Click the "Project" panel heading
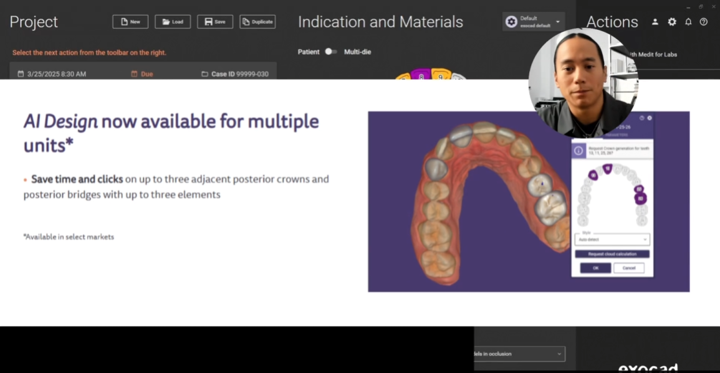 click(34, 22)
